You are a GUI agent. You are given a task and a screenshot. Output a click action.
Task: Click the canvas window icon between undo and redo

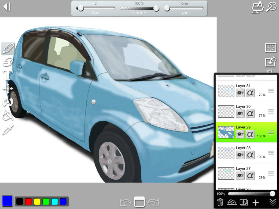coord(139,202)
